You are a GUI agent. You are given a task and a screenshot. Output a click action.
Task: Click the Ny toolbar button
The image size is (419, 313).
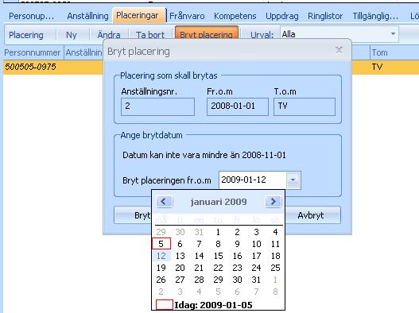[71, 35]
